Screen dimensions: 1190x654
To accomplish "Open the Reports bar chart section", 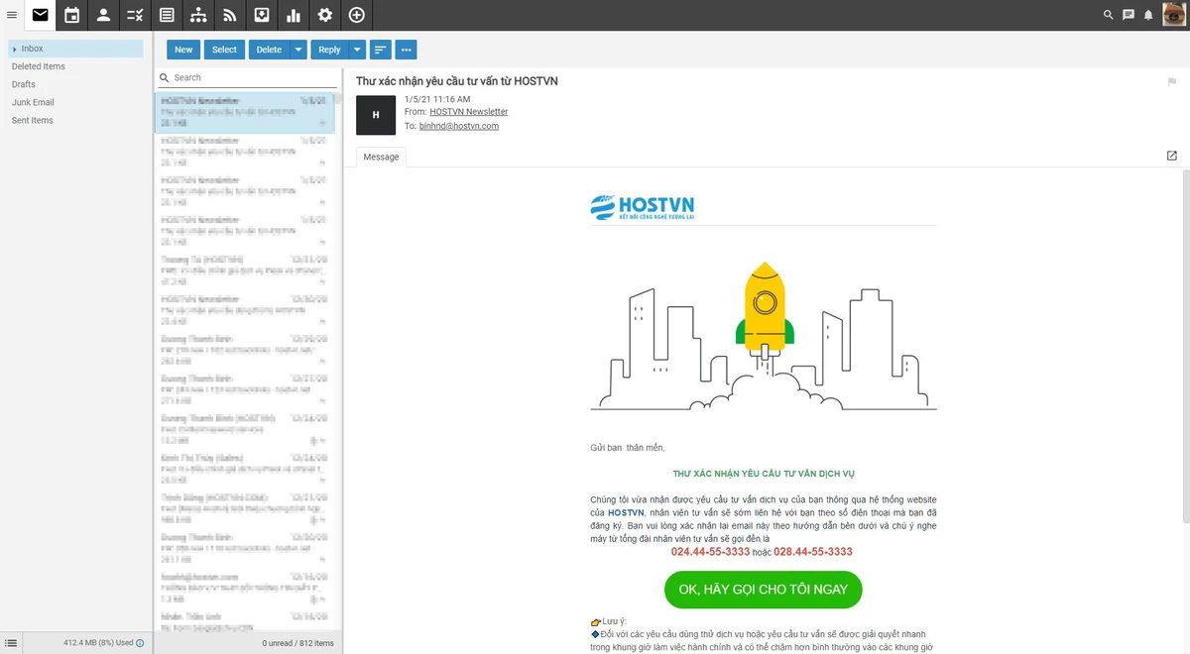I will coord(294,15).
